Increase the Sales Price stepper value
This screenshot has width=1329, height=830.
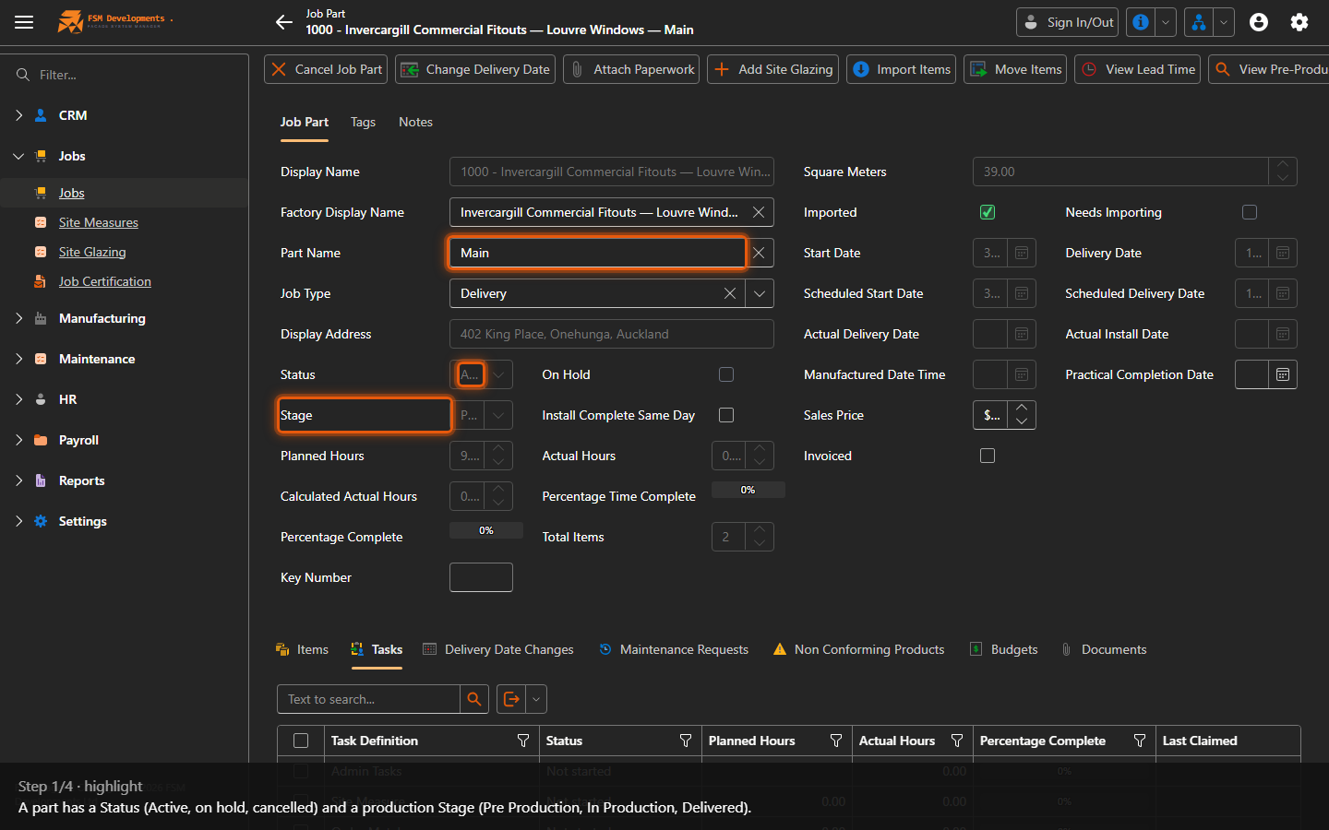tap(1022, 408)
